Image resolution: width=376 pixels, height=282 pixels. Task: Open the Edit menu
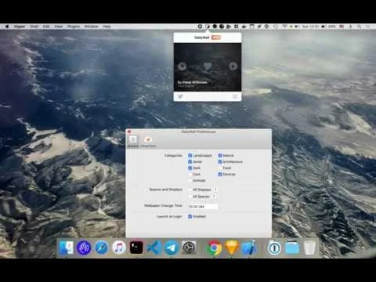click(46, 27)
